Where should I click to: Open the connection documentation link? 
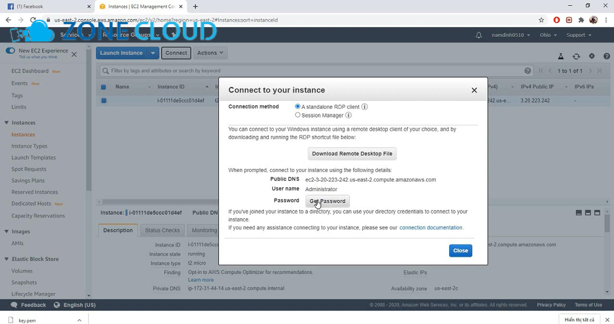coord(431,228)
